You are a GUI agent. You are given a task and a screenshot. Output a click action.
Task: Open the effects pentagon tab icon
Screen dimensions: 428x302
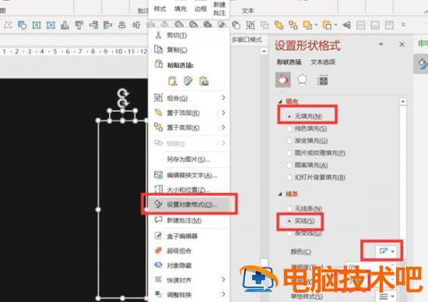(x=303, y=79)
